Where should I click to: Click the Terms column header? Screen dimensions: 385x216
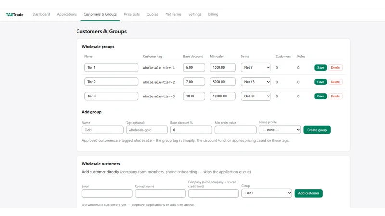click(244, 56)
